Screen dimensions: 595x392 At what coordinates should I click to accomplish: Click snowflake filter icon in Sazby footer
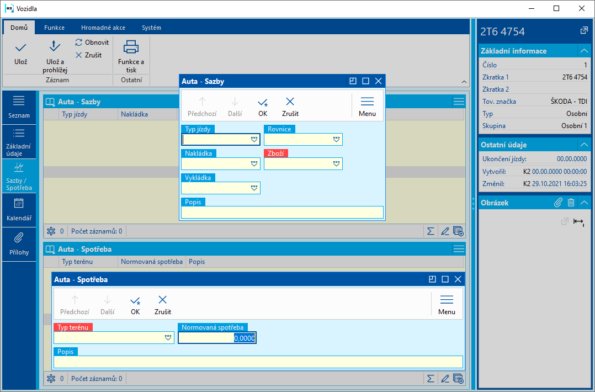click(51, 231)
